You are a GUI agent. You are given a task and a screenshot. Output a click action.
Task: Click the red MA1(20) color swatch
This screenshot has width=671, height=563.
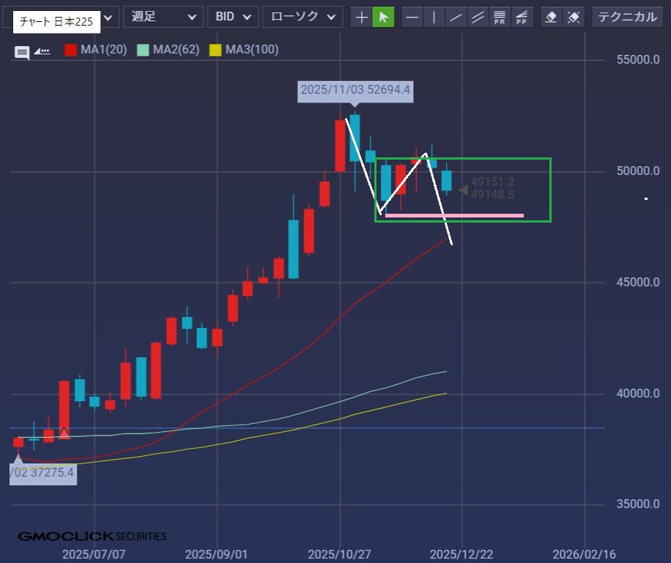71,51
